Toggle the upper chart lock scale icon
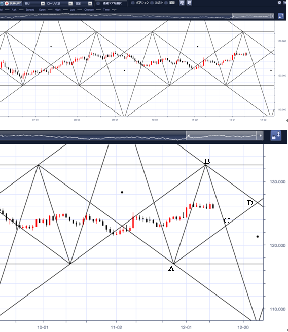This screenshot has height=332, width=288. (281, 16)
